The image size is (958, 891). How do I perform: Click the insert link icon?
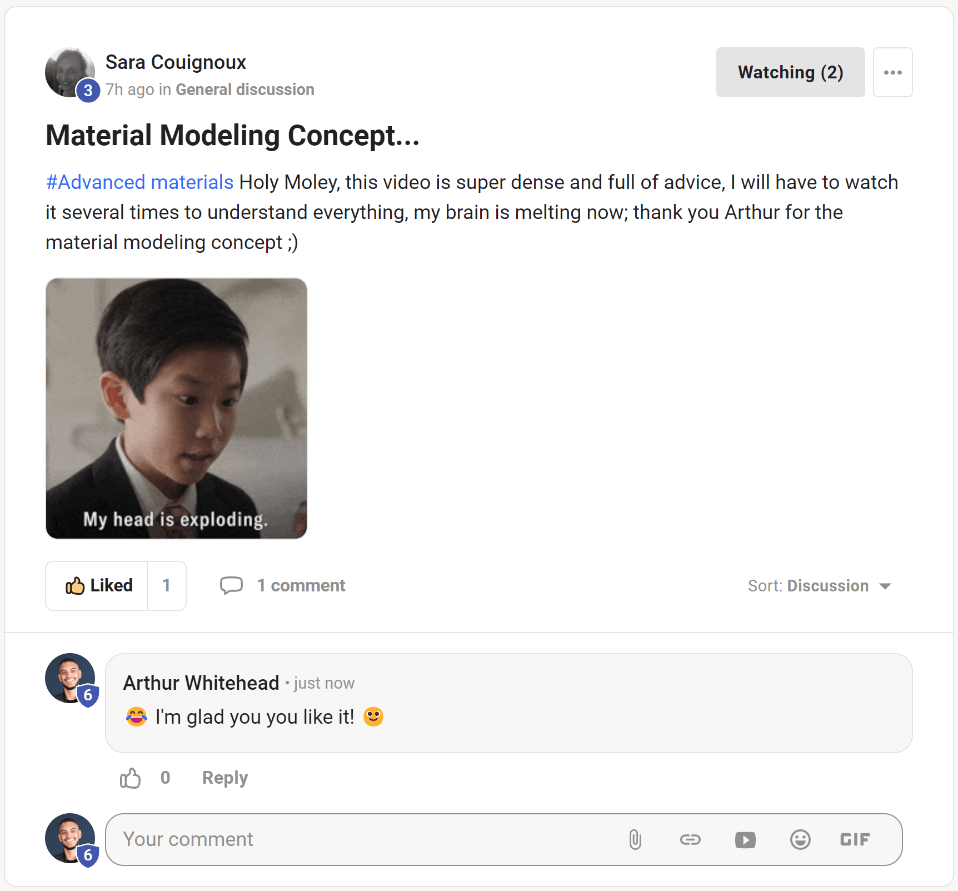690,839
